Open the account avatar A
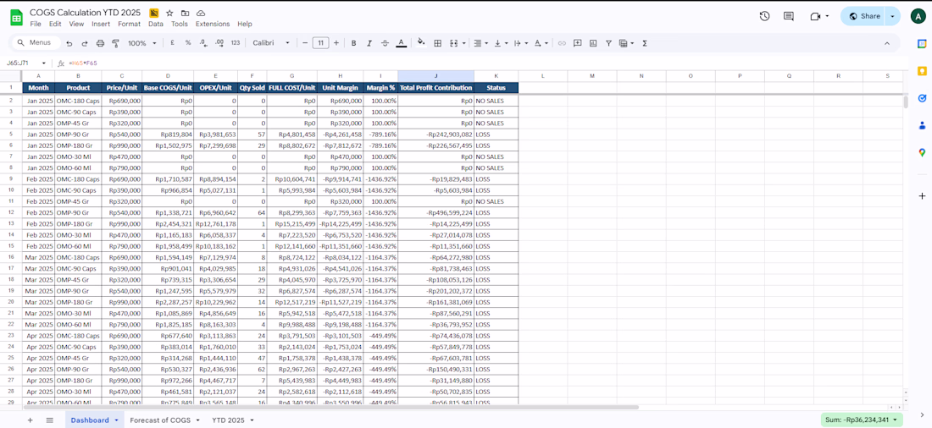The width and height of the screenshot is (932, 428). point(917,16)
